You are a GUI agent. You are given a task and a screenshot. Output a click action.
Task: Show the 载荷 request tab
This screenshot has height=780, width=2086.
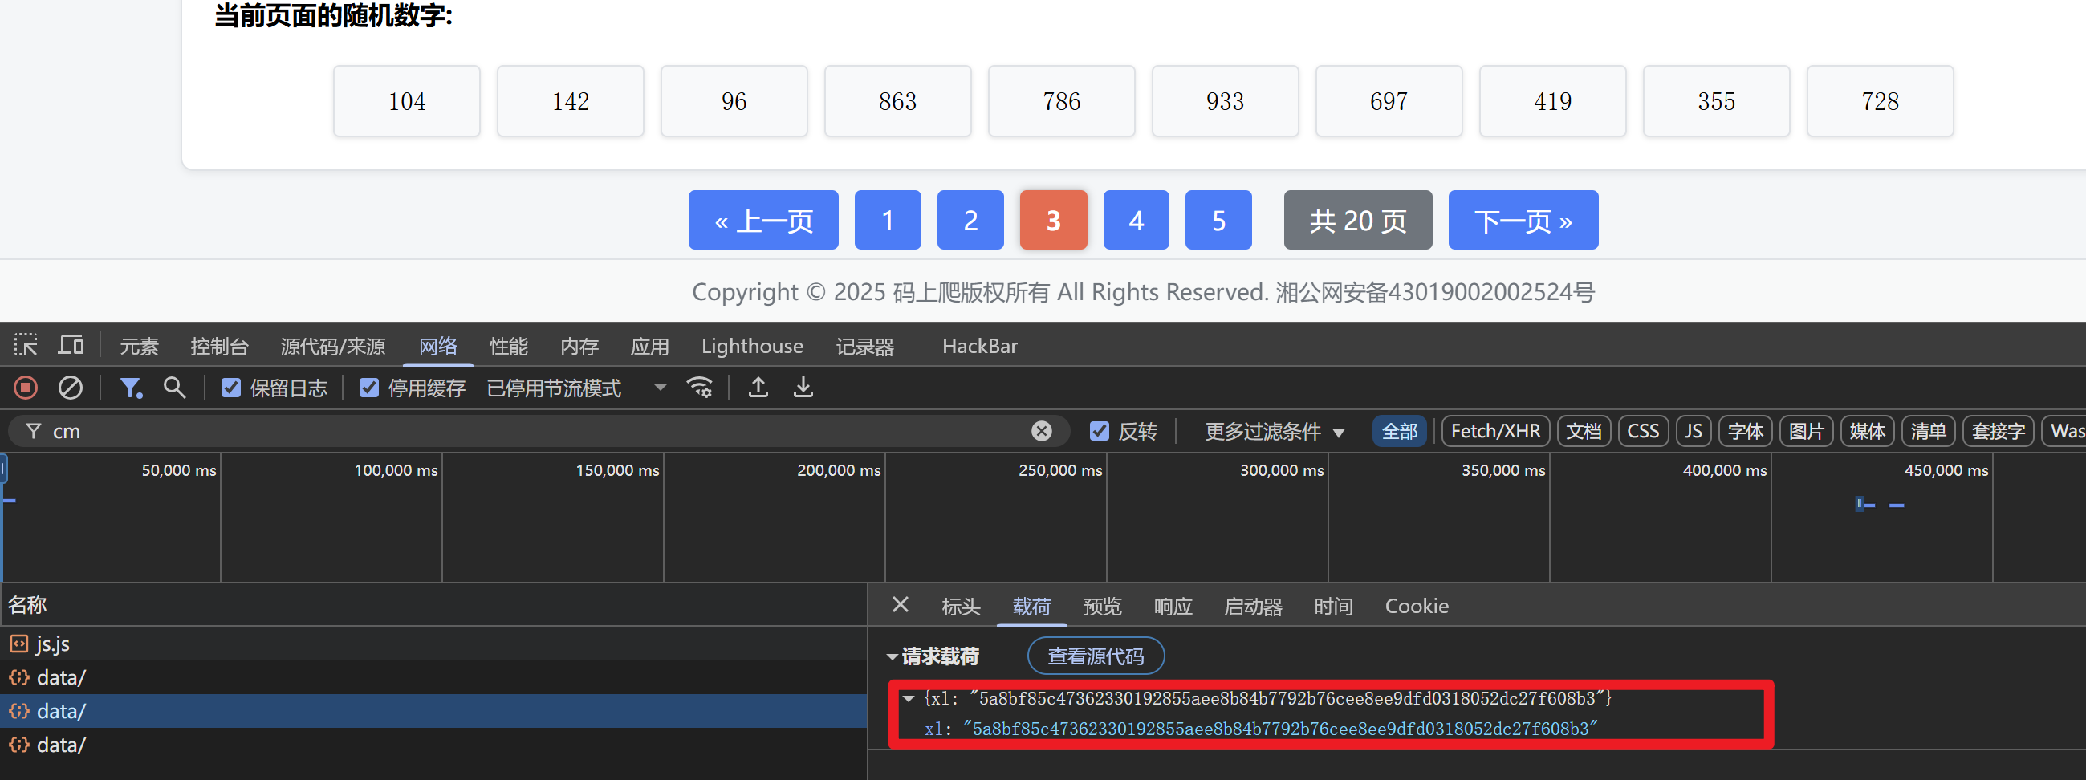point(1031,607)
